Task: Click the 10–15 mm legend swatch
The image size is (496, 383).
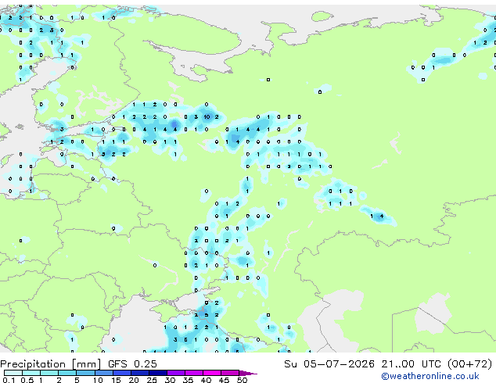Action: click(x=103, y=373)
